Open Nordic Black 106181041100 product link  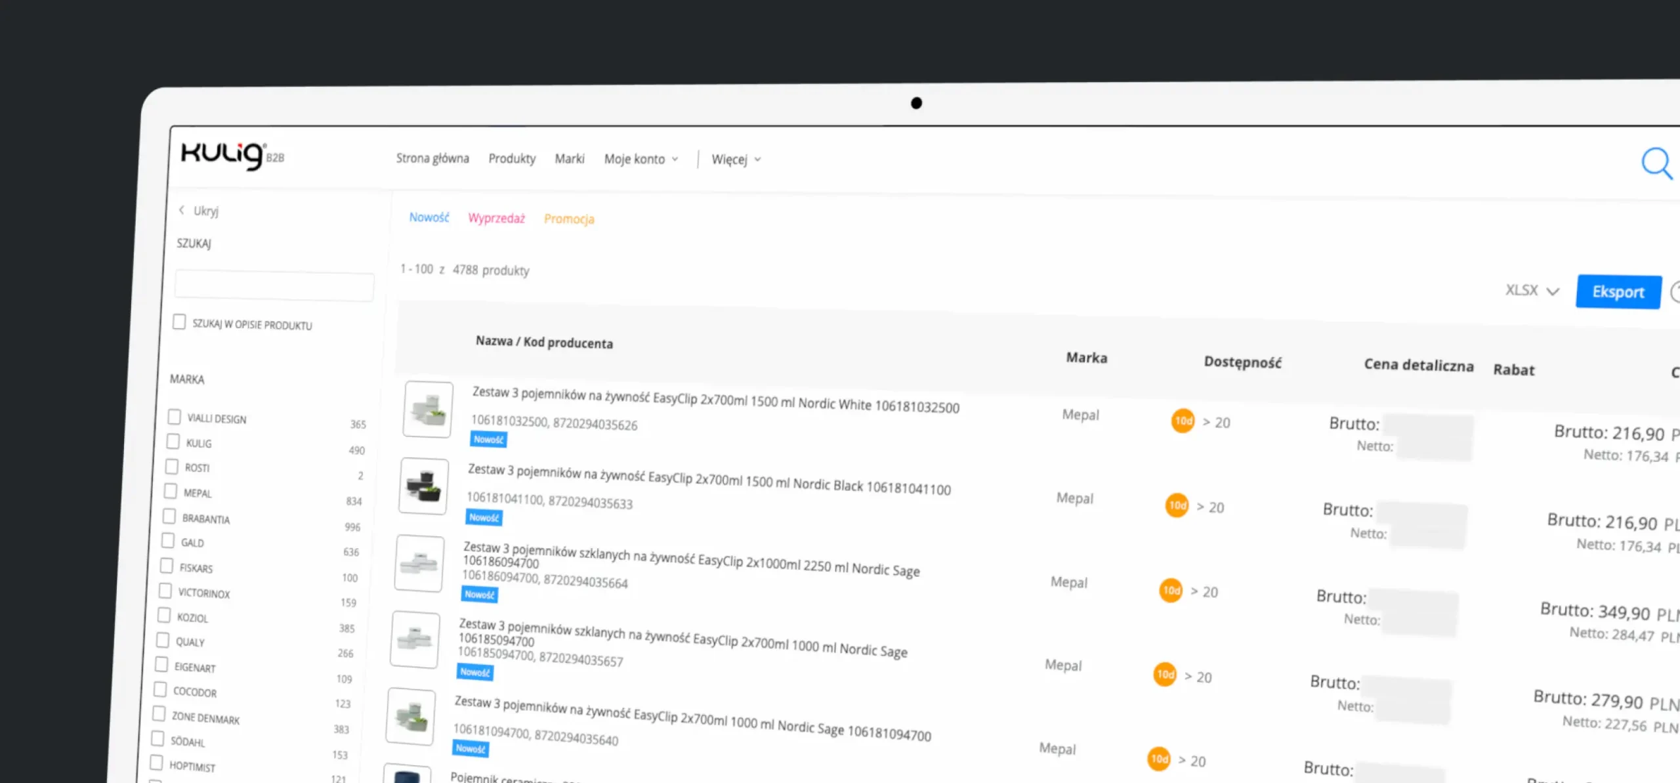[x=709, y=479]
